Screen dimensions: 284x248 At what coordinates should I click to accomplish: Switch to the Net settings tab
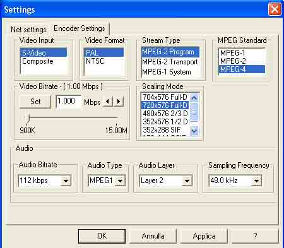28,30
